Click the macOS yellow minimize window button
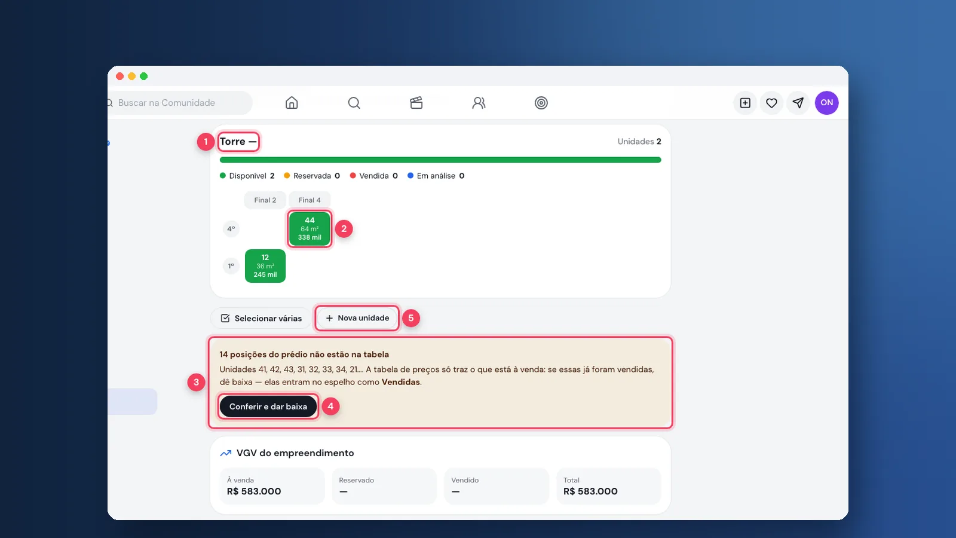 point(131,76)
